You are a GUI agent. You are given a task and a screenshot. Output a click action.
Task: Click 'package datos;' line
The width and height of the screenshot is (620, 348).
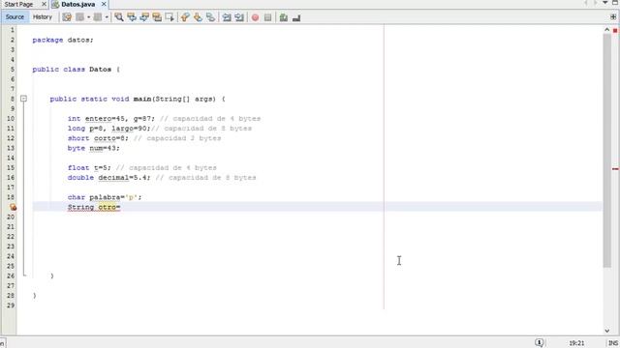point(63,40)
